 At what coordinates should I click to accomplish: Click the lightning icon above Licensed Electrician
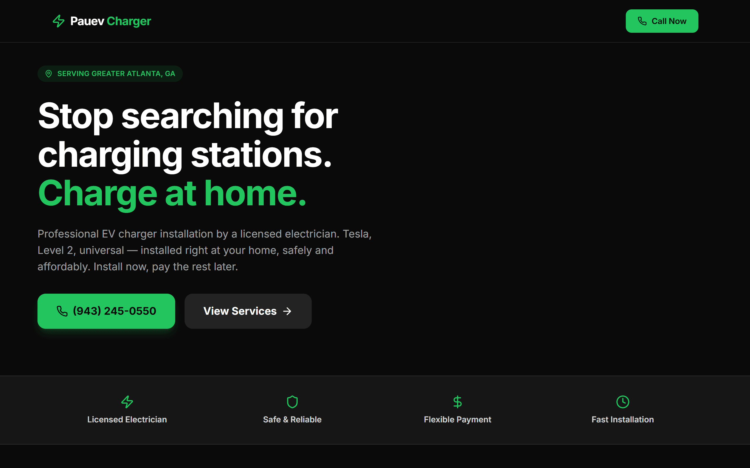127,402
